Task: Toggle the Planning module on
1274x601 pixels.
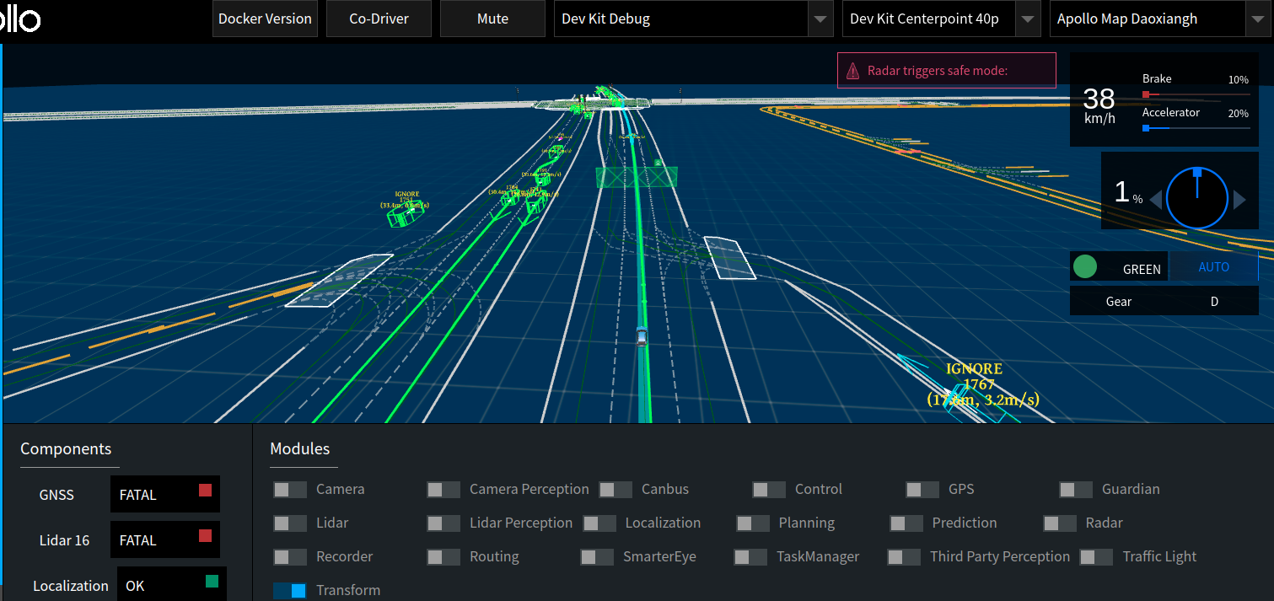Action: click(752, 523)
